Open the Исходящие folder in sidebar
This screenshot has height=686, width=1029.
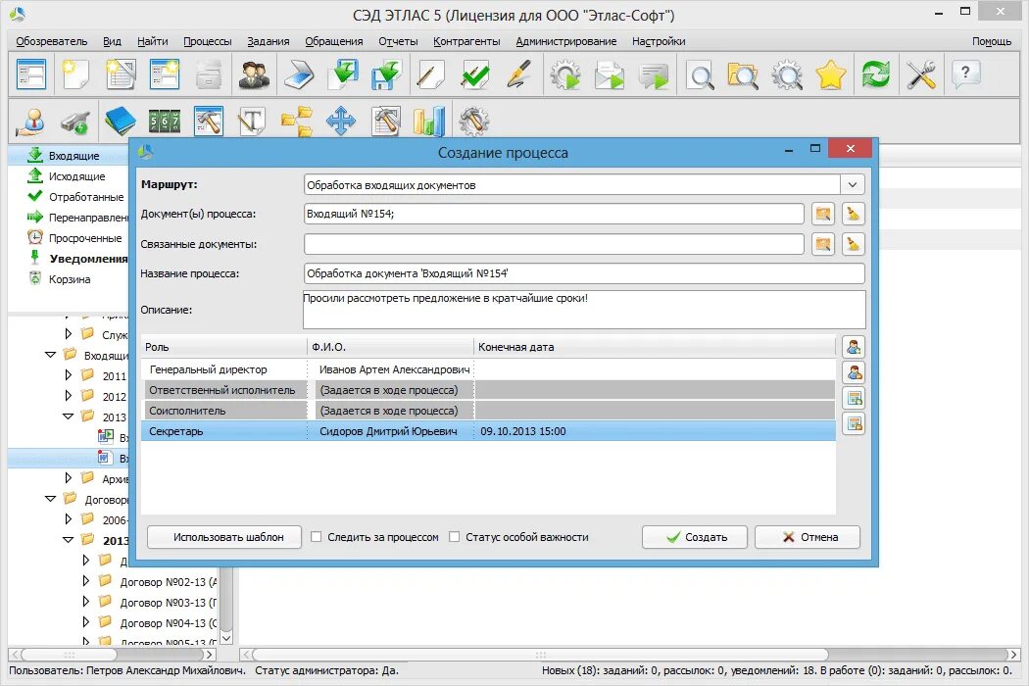click(76, 176)
